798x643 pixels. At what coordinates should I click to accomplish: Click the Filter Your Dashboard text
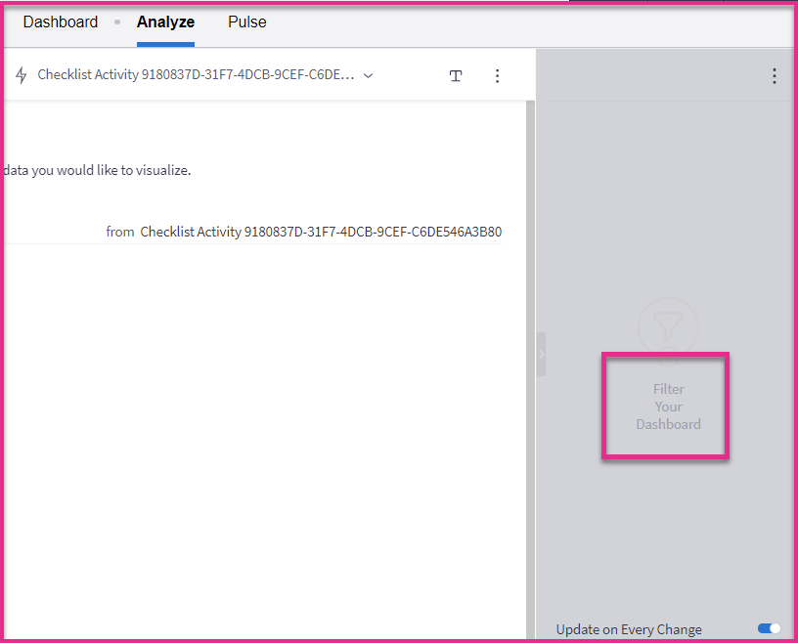[668, 407]
